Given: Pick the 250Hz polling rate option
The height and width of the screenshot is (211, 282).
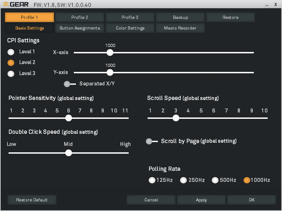Looking at the screenshot, I should [x=183, y=180].
